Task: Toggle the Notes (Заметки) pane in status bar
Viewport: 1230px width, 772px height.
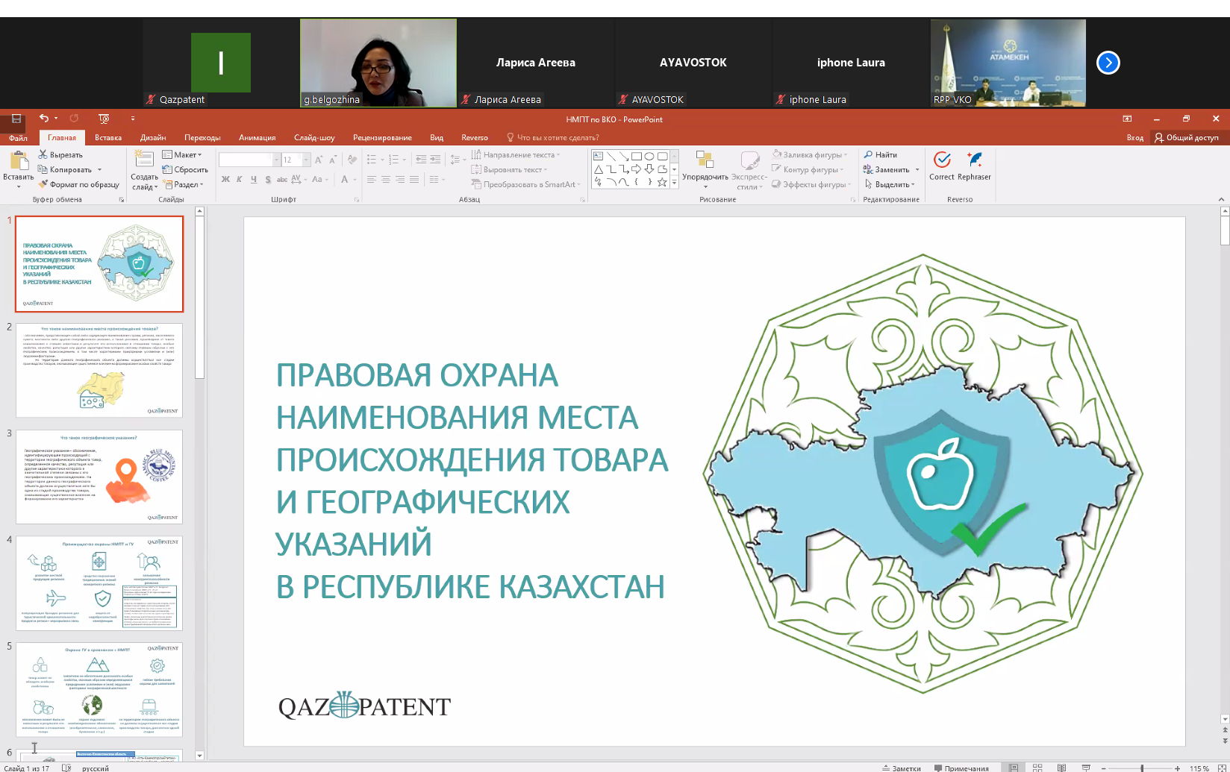Action: pyautogui.click(x=902, y=768)
